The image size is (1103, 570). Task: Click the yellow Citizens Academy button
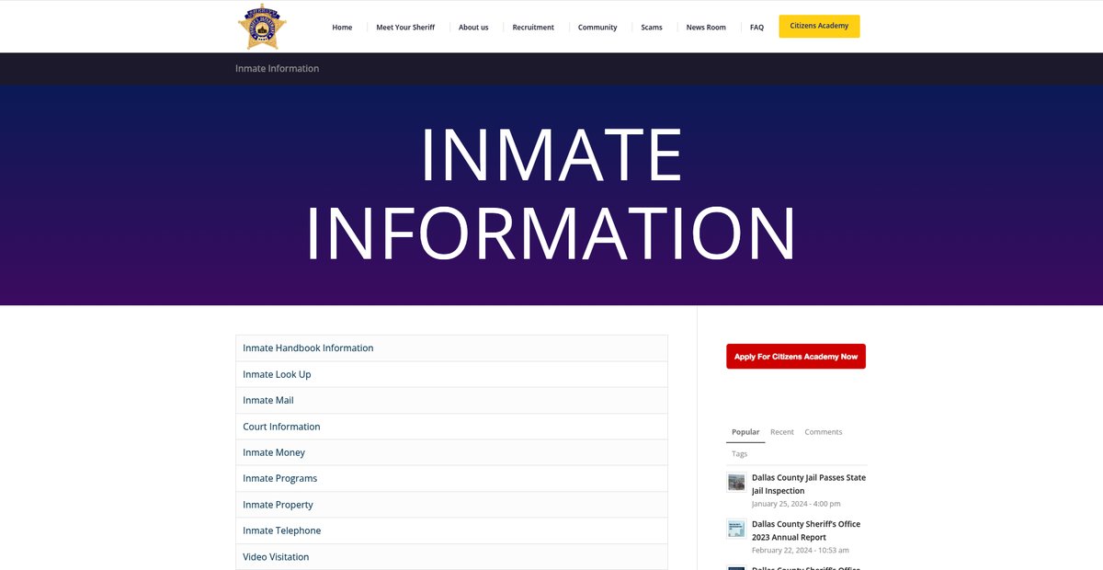click(819, 26)
